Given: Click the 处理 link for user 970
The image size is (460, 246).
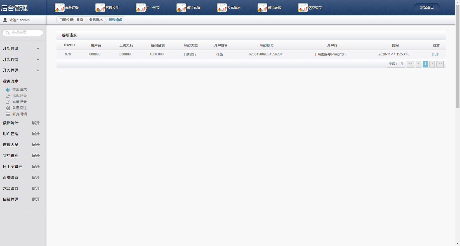Looking at the screenshot, I should (435, 55).
